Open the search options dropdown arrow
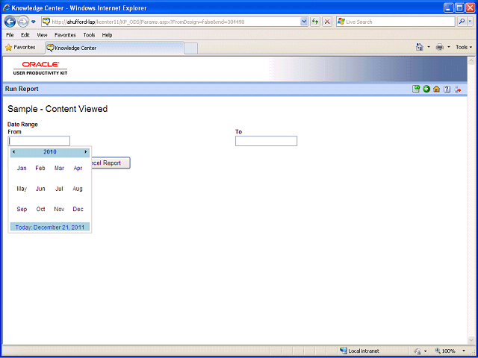The height and width of the screenshot is (358, 478). (471, 22)
